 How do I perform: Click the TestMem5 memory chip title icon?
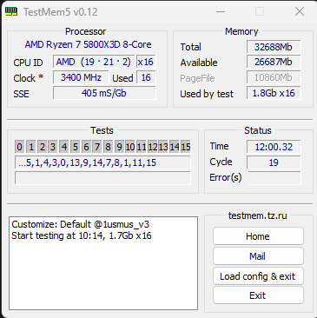tap(11, 11)
